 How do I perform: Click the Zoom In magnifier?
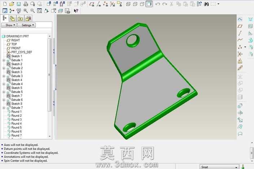(x=26, y=11)
